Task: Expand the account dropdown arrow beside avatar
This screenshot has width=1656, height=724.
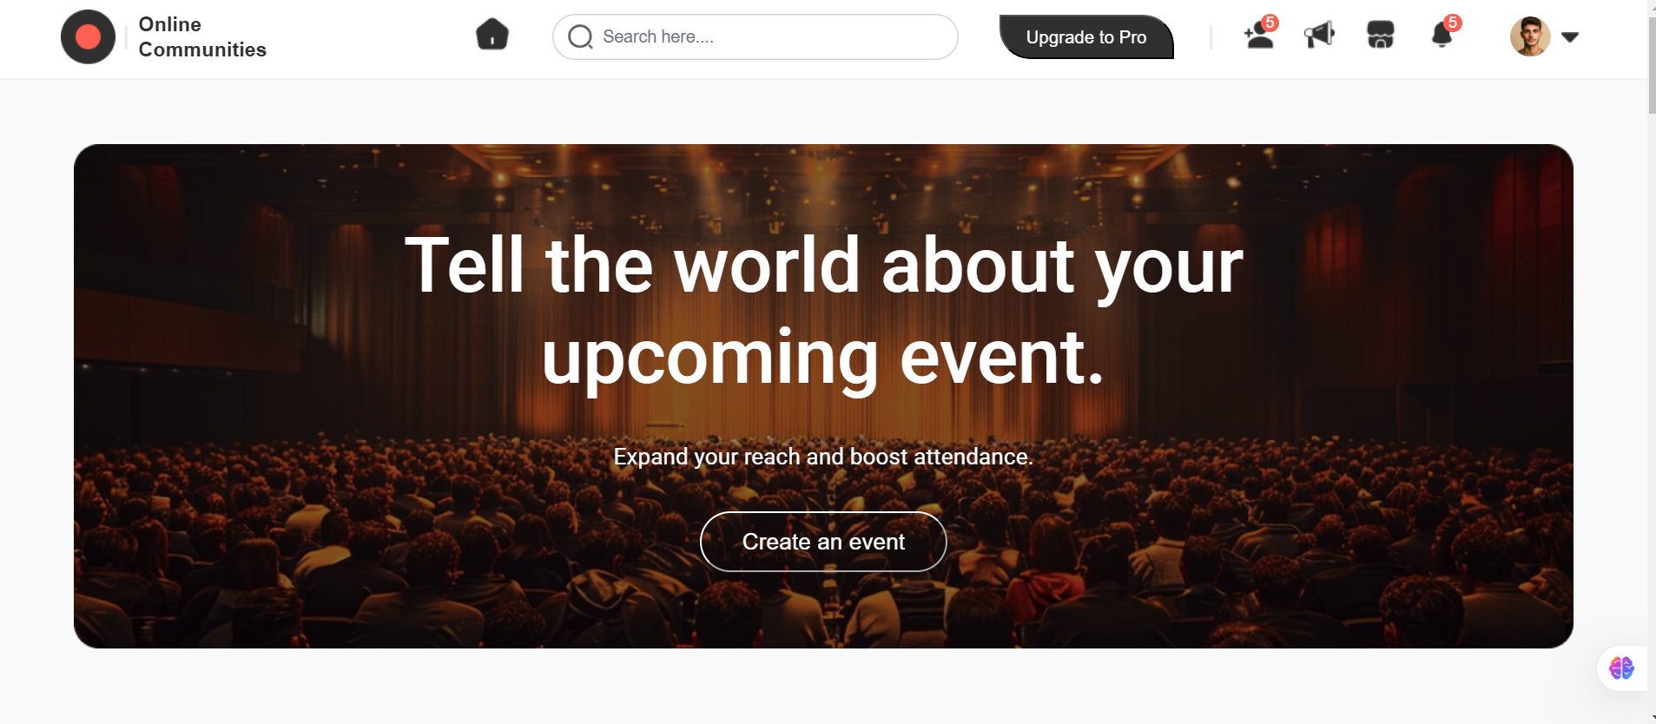Action: (x=1569, y=36)
